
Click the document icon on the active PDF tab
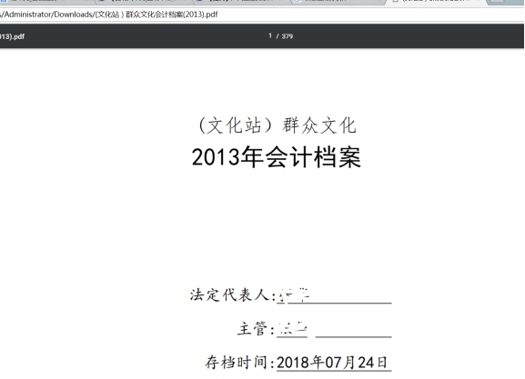point(396,1)
